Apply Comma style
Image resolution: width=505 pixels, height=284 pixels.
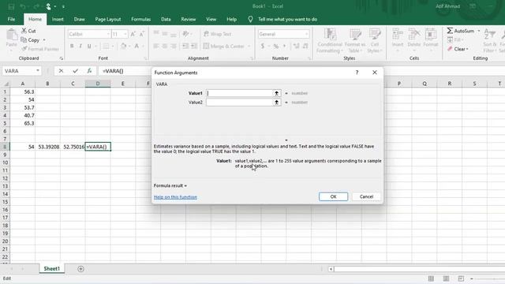click(284, 47)
